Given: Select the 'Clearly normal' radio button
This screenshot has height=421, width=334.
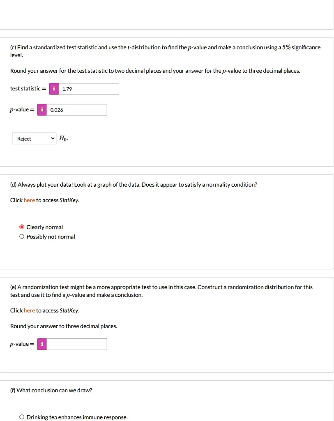Looking at the screenshot, I should 22,227.
